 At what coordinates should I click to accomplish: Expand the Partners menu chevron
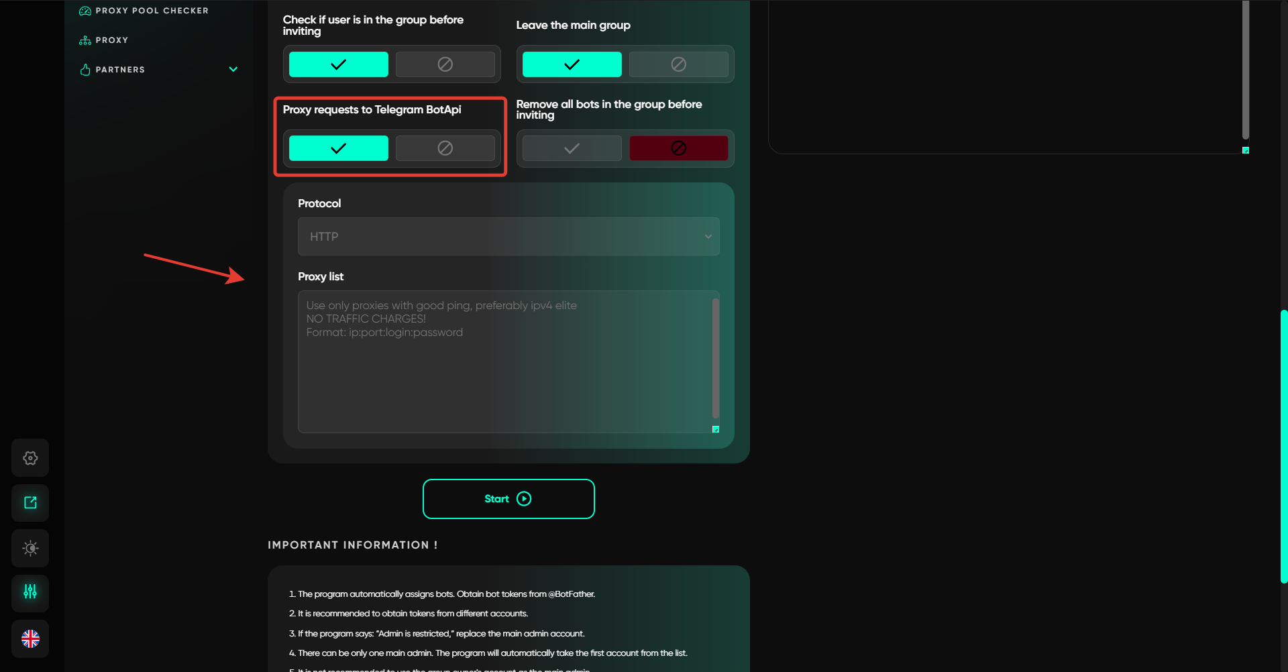(233, 70)
